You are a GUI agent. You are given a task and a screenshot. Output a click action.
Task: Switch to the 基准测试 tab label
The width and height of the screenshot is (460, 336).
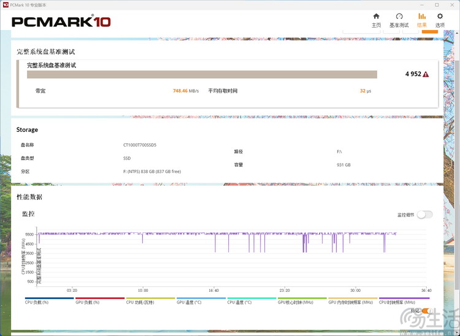coord(399,25)
